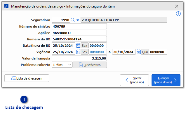186x115 pixels.
Task: Click Data/hora do BO time field
Action: [98, 46]
